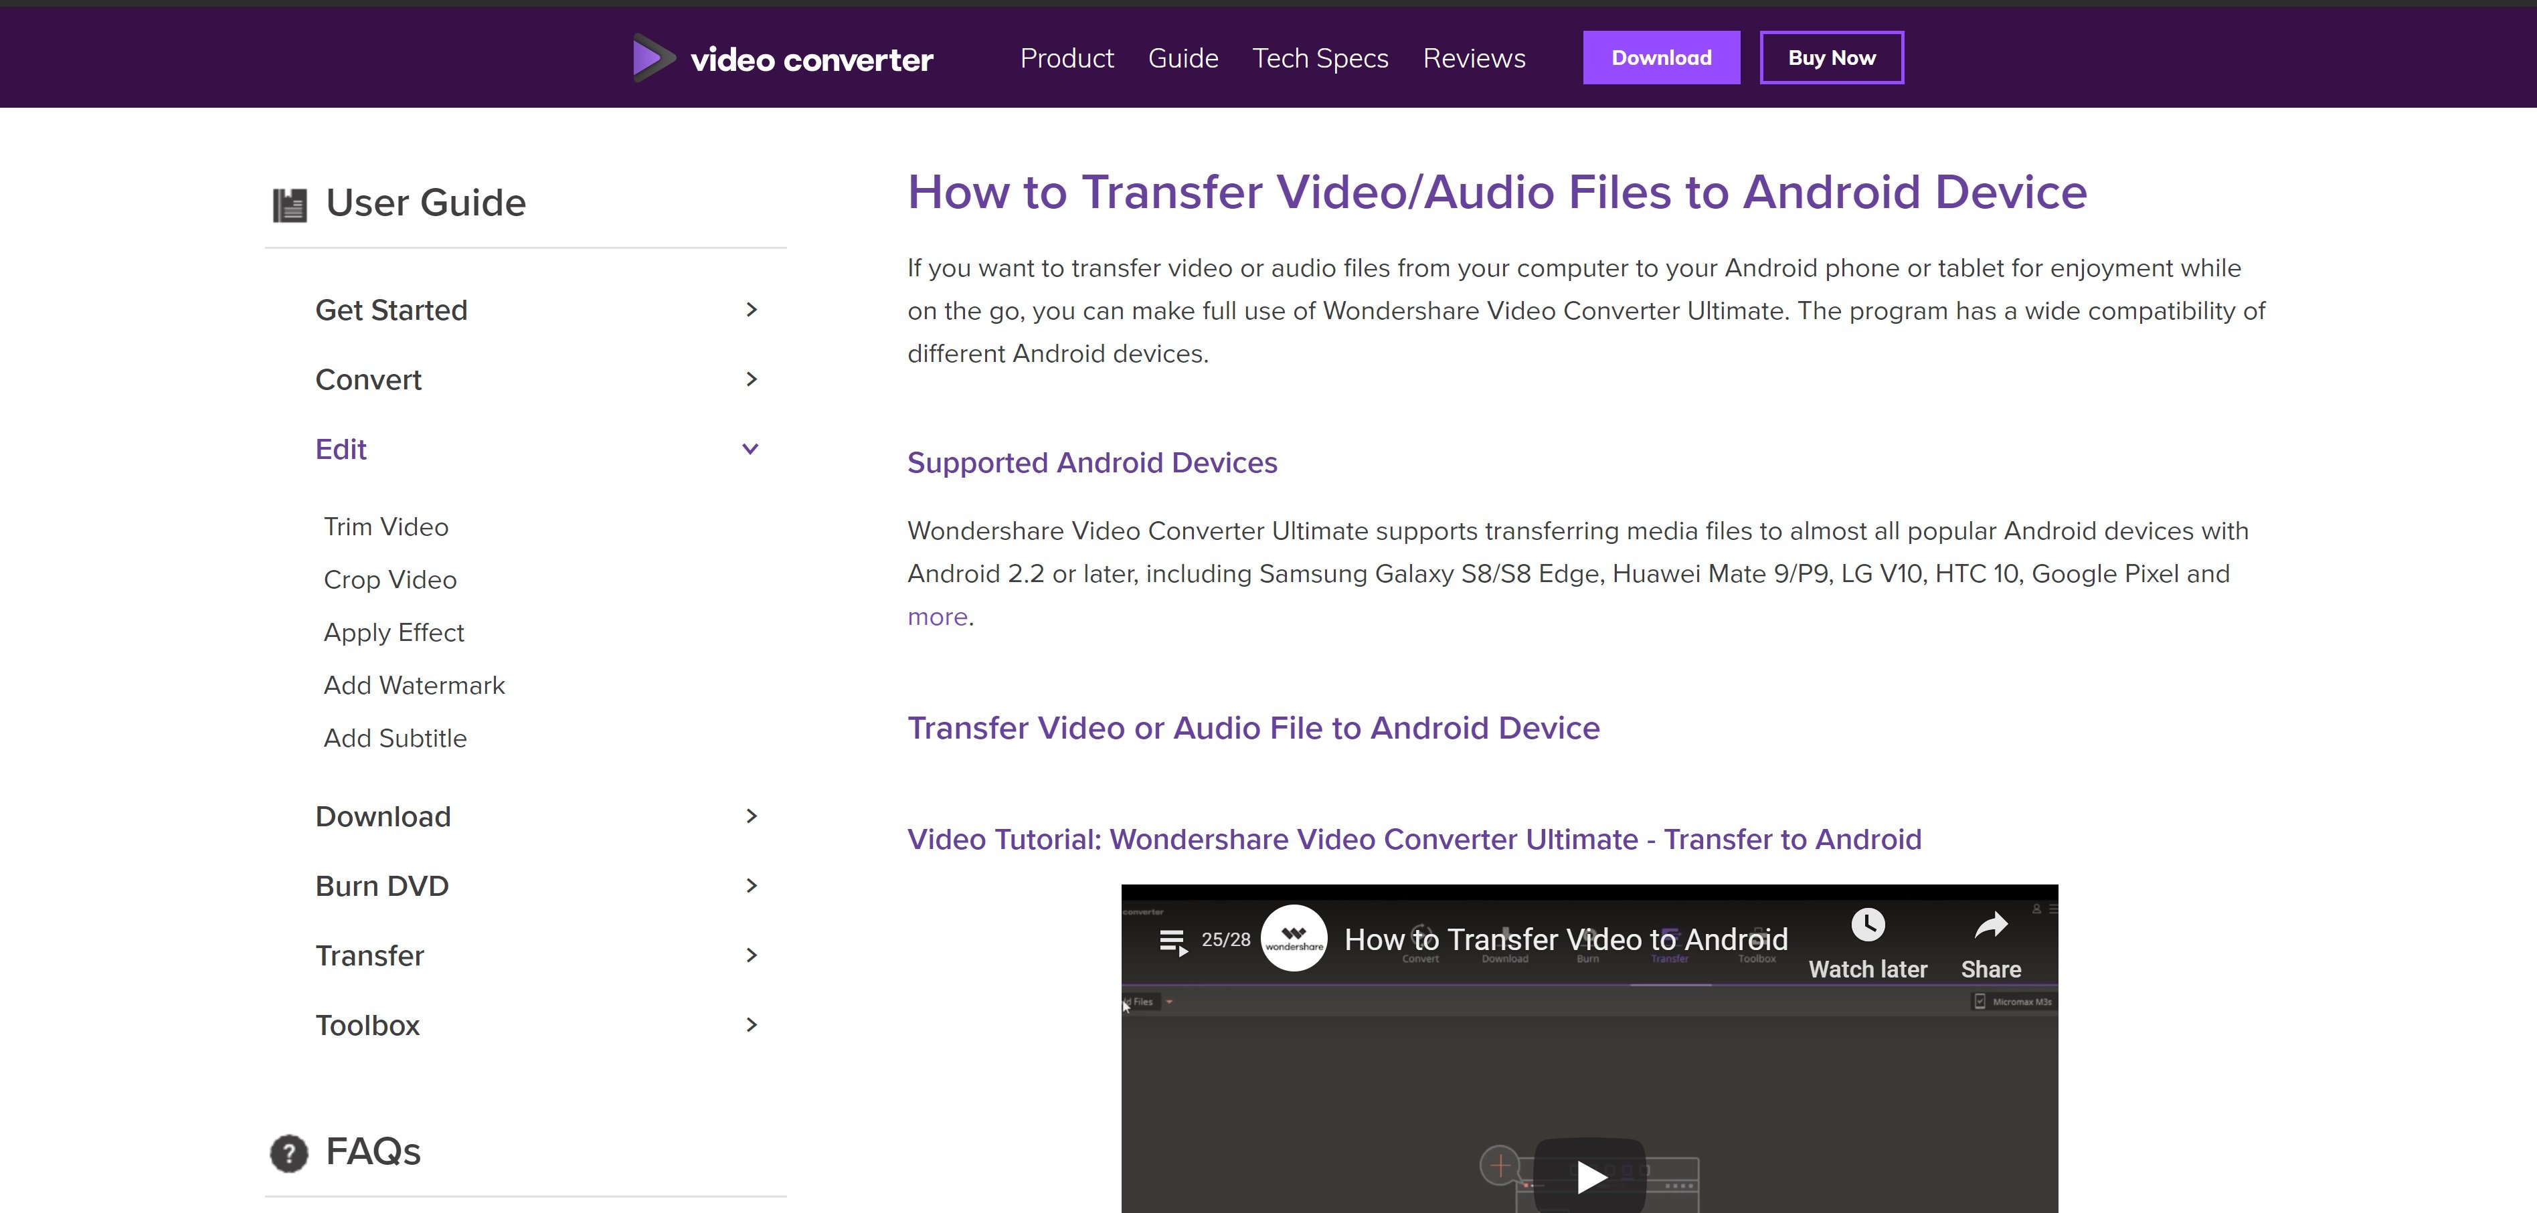Click 'Transfer Video or Audio File to Android Device' heading
2537x1213 pixels.
1253,728
